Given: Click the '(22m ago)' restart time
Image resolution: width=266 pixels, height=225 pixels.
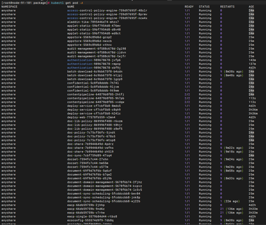Looking at the screenshot, I should (232, 201).
